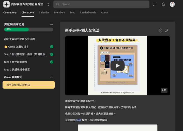The image size is (183, 131).
Task: Go to the Calendar tab
Action: coord(44,12)
